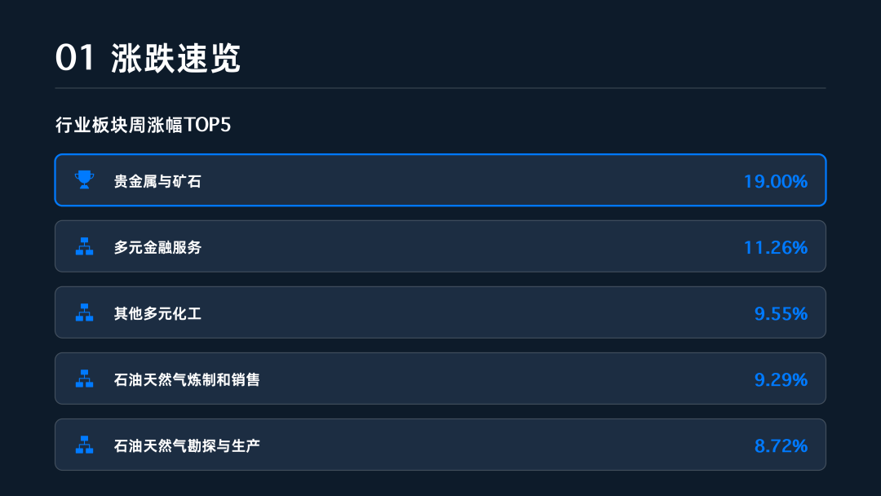Click the horizontal divider line under the title
The height and width of the screenshot is (496, 881).
tap(440, 87)
